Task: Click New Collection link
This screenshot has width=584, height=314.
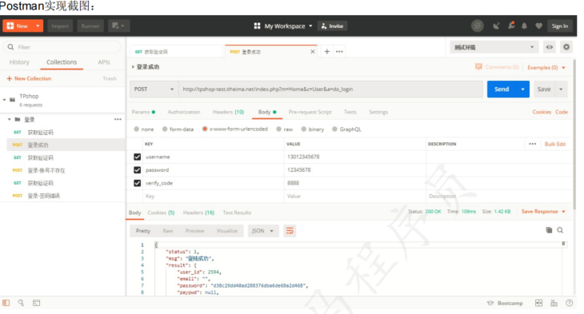Action: point(29,78)
